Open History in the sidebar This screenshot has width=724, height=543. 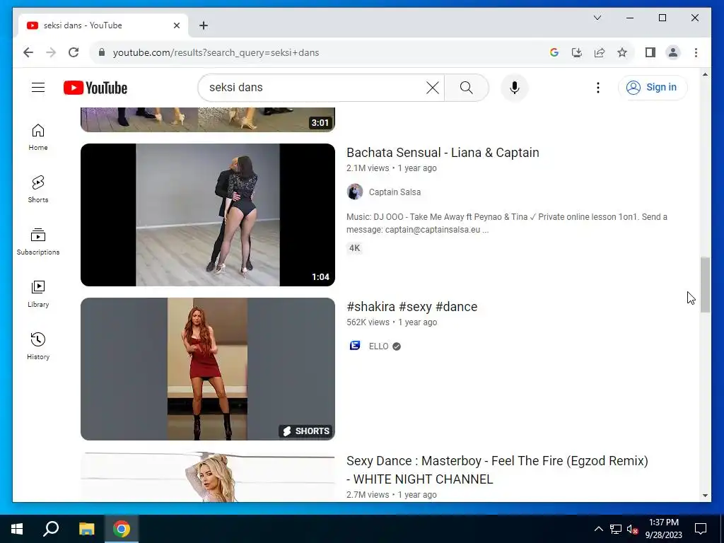[38, 346]
